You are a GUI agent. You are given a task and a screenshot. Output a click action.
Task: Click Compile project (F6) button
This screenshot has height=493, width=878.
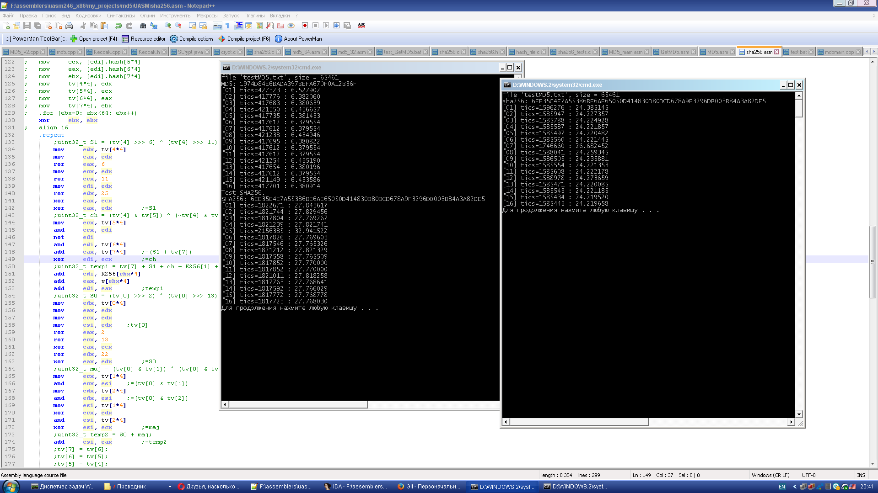point(244,39)
